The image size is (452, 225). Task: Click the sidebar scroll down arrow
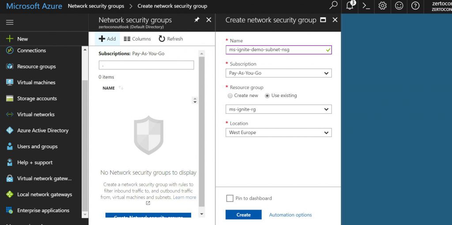[85, 214]
